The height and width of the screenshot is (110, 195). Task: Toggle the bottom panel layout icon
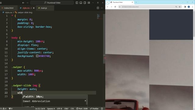pyautogui.click(x=81, y=3)
